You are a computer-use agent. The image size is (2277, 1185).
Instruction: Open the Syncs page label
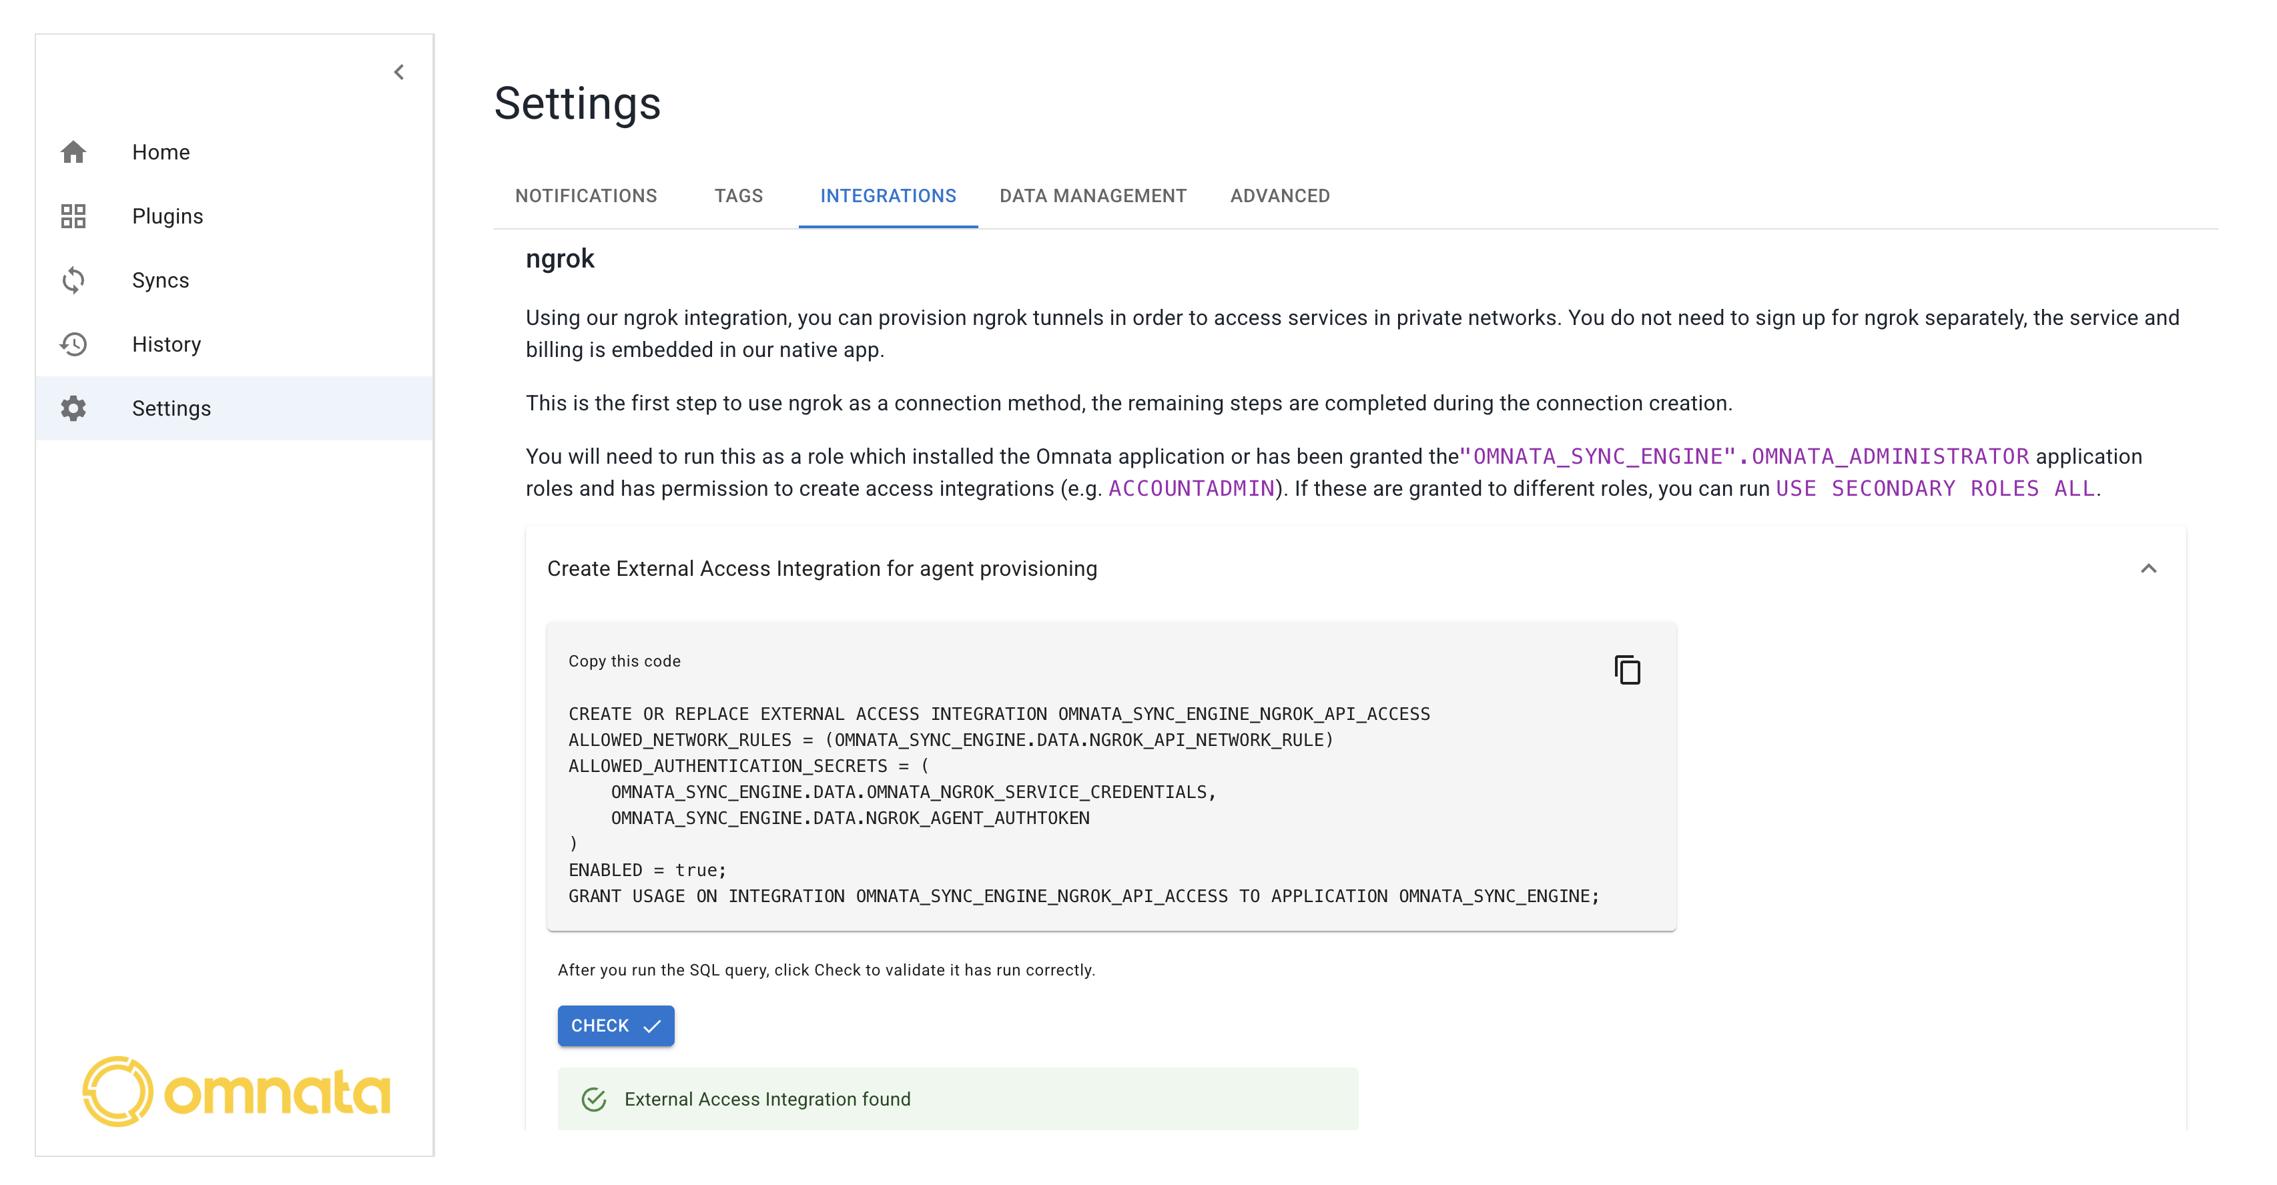click(x=160, y=280)
